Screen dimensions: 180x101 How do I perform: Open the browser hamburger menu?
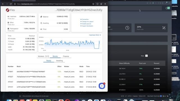click(x=105, y=4)
